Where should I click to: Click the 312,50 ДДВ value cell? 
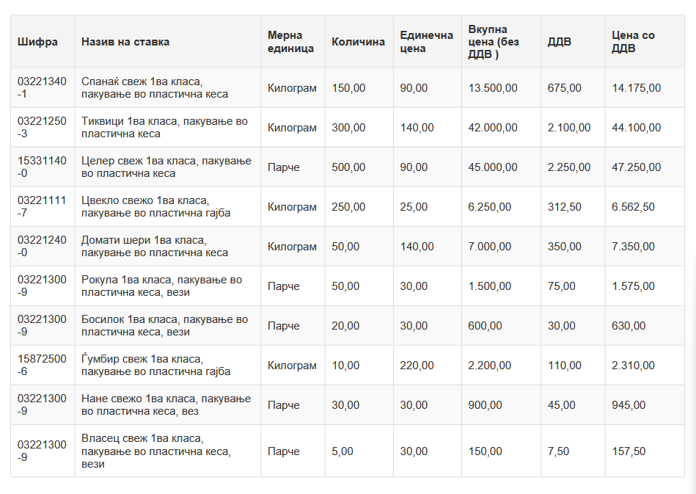pos(564,207)
